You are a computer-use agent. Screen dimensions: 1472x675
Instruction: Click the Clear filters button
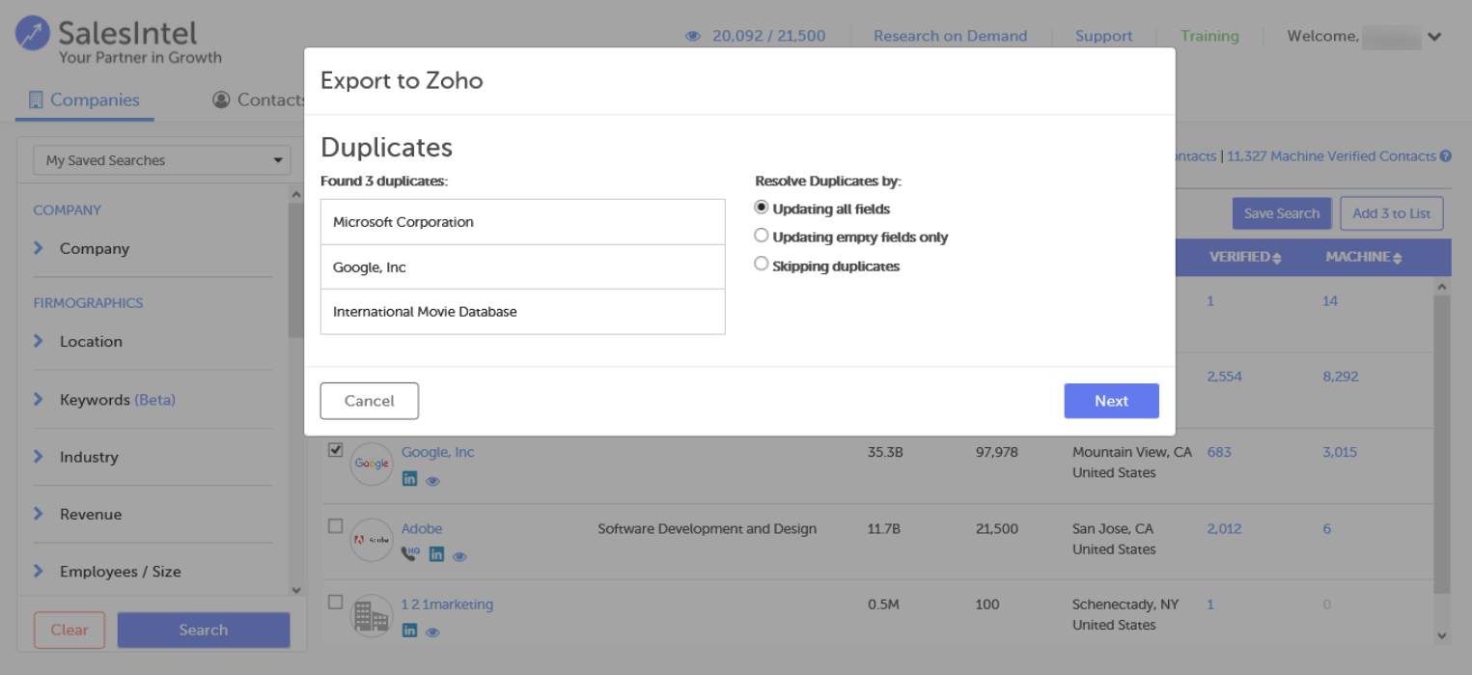69,630
